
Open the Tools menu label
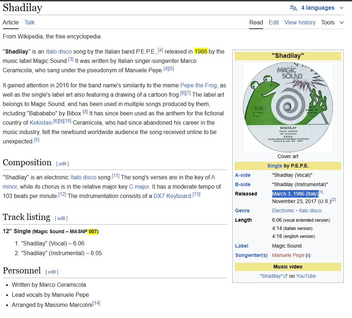pos(328,22)
